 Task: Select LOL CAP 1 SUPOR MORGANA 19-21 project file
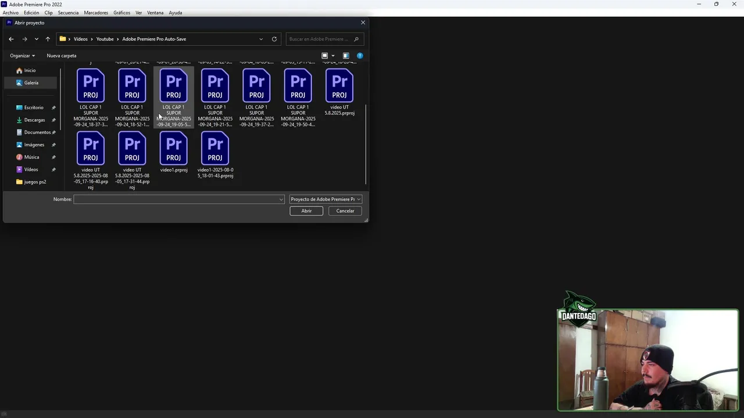215,98
